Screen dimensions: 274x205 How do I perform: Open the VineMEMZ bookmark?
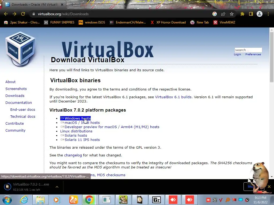pos(224,22)
